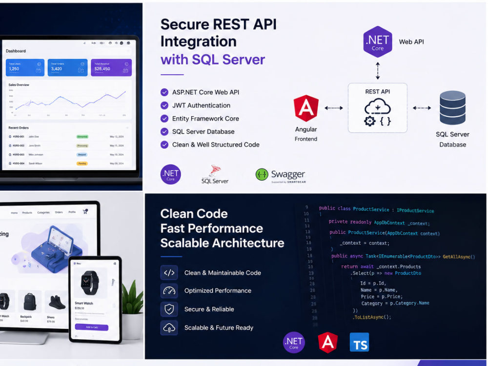Select the Total Revenue card showing $28,450

pos(111,67)
